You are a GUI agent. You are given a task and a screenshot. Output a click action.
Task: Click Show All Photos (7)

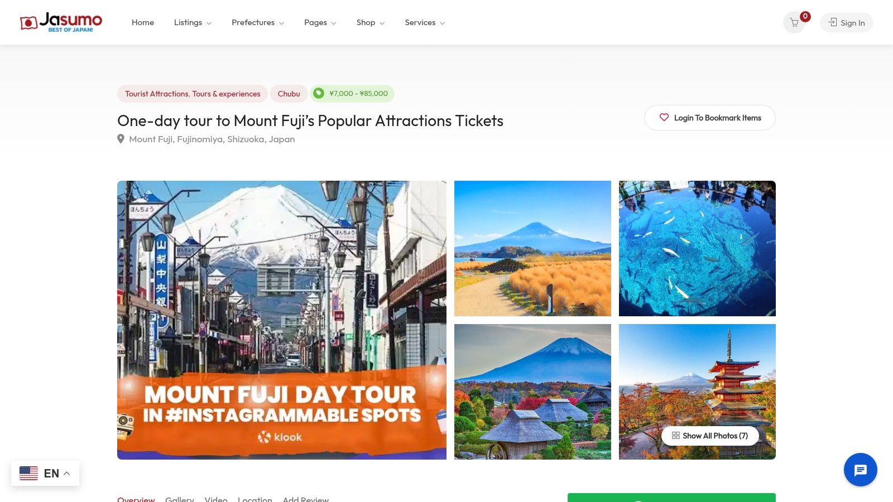coord(710,436)
